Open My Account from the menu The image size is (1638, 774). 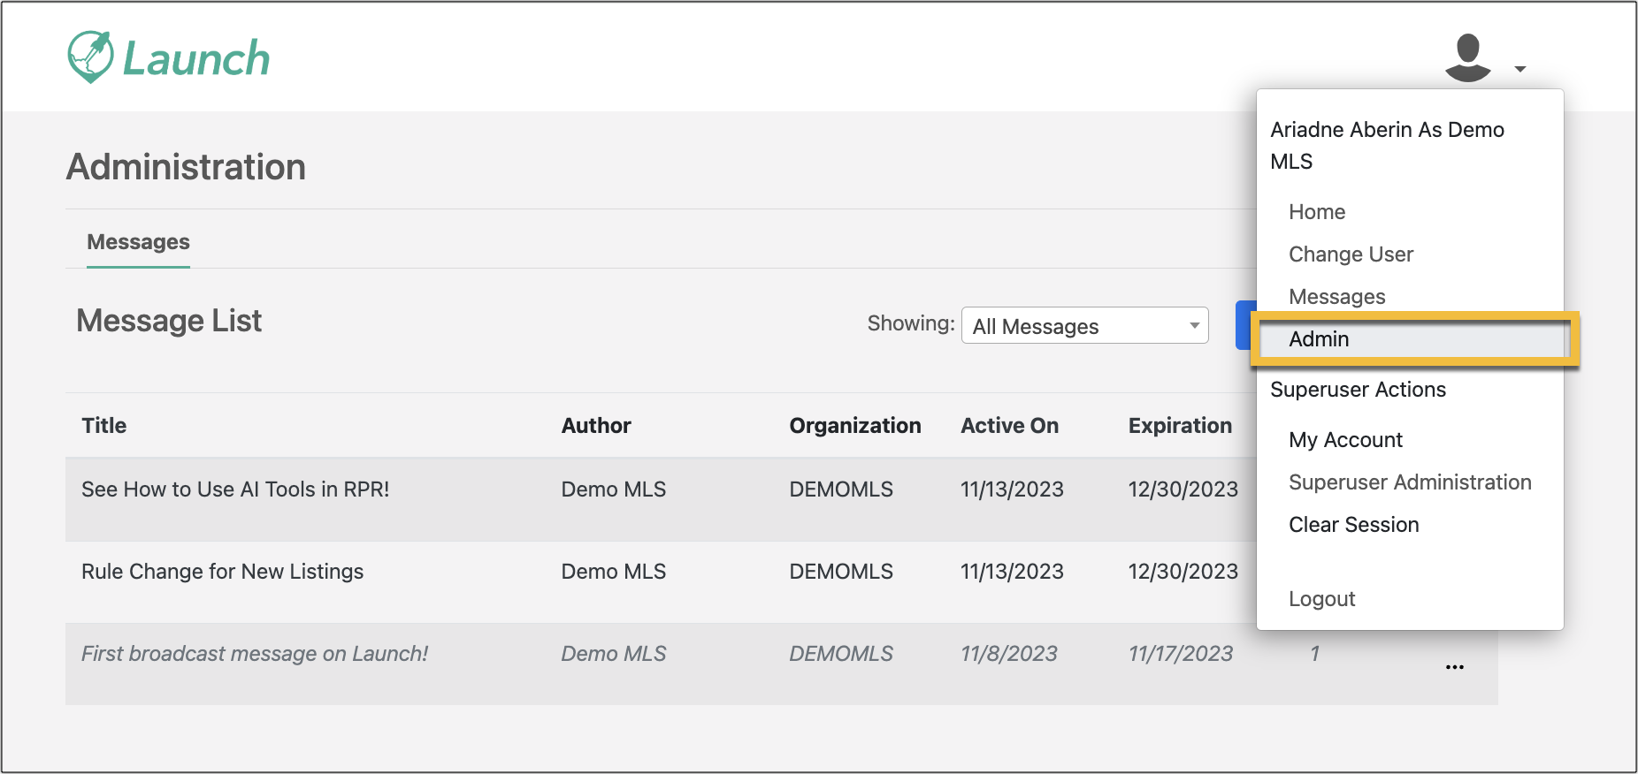(x=1345, y=440)
